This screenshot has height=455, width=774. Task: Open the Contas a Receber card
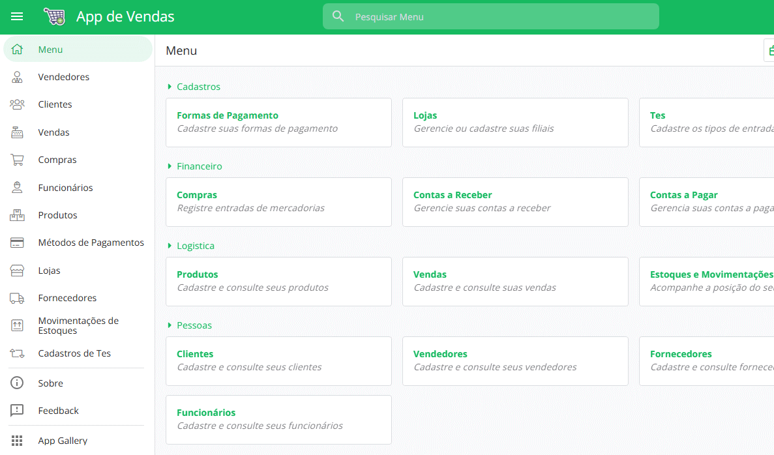click(514, 201)
